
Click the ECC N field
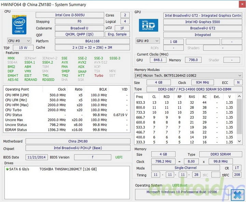coord(238,83)
